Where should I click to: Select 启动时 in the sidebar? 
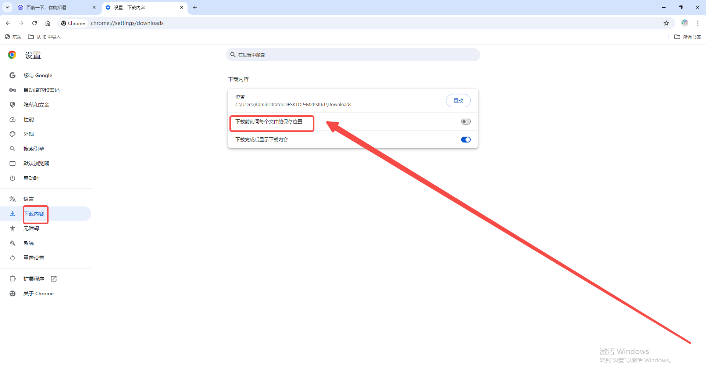(31, 178)
